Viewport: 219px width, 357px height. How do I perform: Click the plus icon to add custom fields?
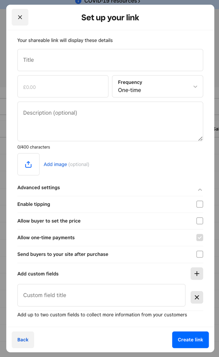click(197, 273)
